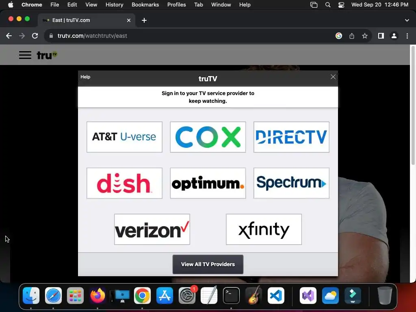416x312 pixels.
Task: Open the Tab menu
Action: [198, 5]
